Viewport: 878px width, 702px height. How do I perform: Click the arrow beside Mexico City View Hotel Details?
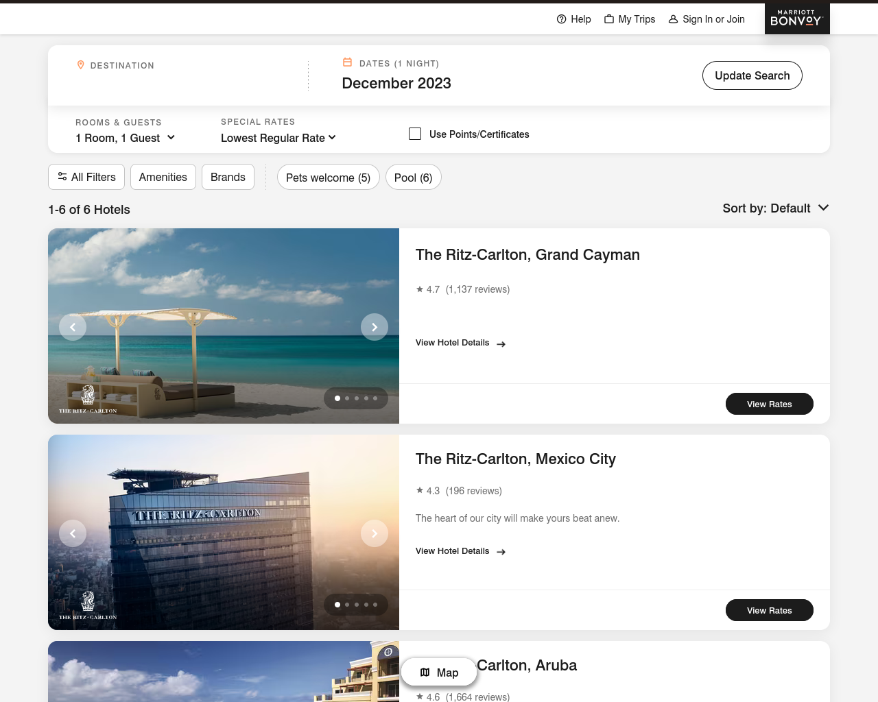501,552
